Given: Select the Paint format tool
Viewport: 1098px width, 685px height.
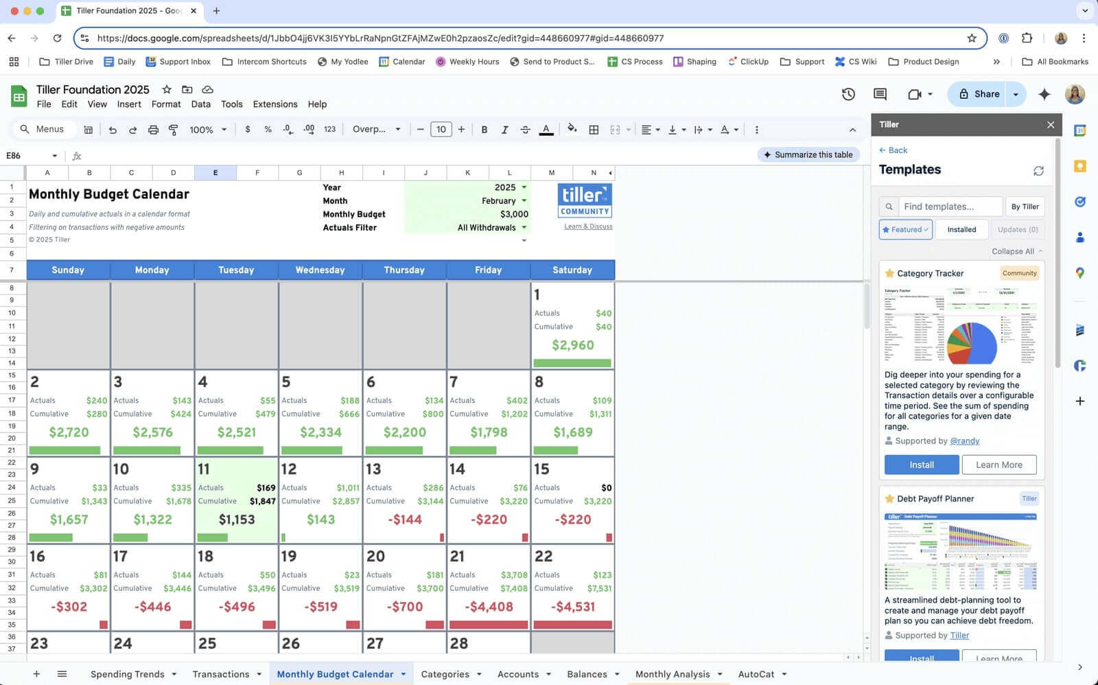Looking at the screenshot, I should coord(174,130).
